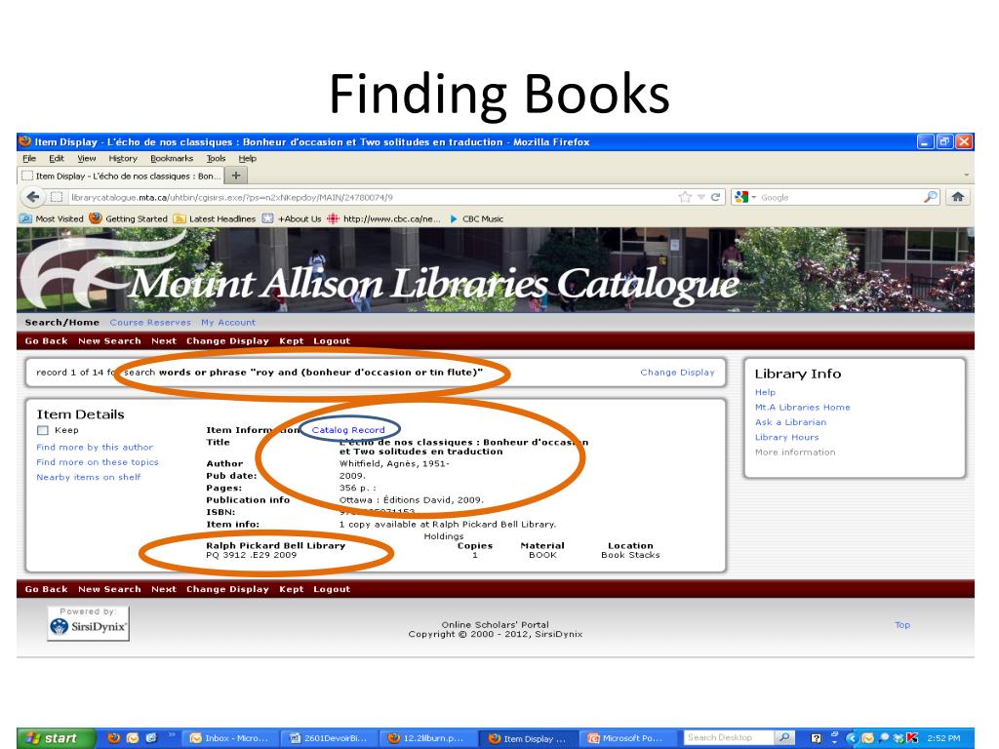The height and width of the screenshot is (749, 999).
Task: Click call number PQ 3912 .E29 2009
Action: 251,555
